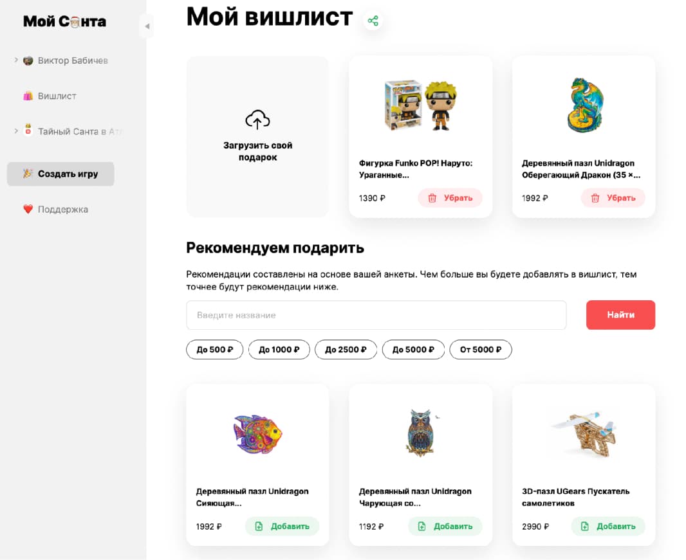The image size is (686, 560).
Task: Click the gift icon next to Вишлист
Action: tap(28, 95)
